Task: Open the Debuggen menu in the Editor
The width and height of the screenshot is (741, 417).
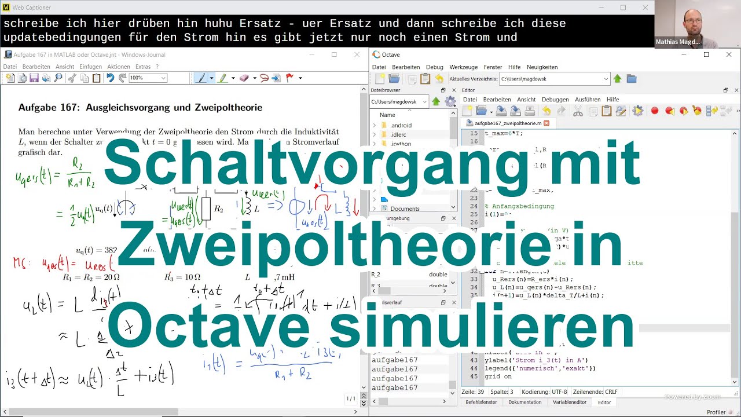Action: pos(555,100)
